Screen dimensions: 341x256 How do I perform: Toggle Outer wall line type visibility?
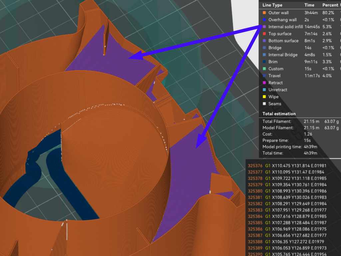click(x=278, y=13)
